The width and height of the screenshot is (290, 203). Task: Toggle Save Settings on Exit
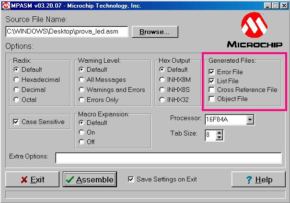(x=131, y=179)
